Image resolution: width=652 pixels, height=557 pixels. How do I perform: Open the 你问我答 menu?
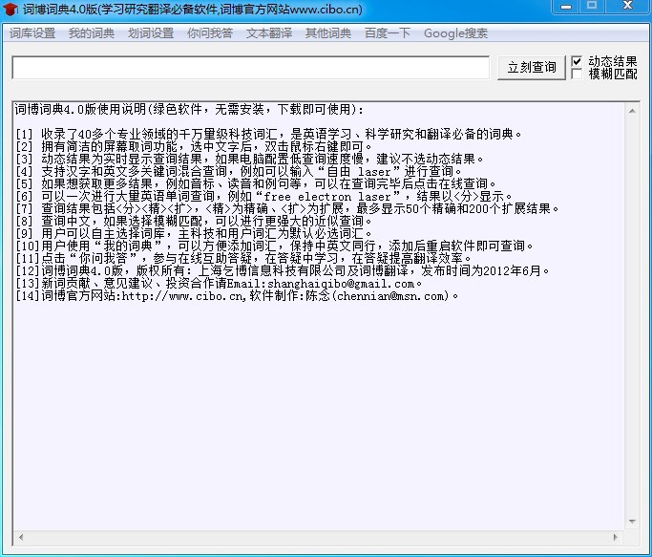pos(210,33)
